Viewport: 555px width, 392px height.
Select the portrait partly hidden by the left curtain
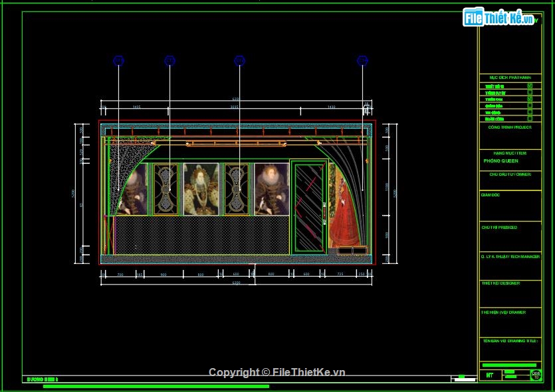tap(133, 189)
